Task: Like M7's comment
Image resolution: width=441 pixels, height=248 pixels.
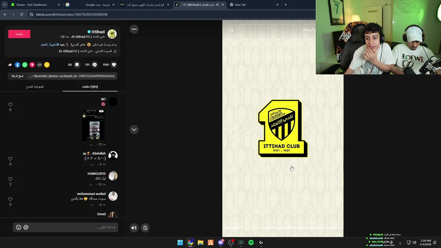Action: pos(10,105)
